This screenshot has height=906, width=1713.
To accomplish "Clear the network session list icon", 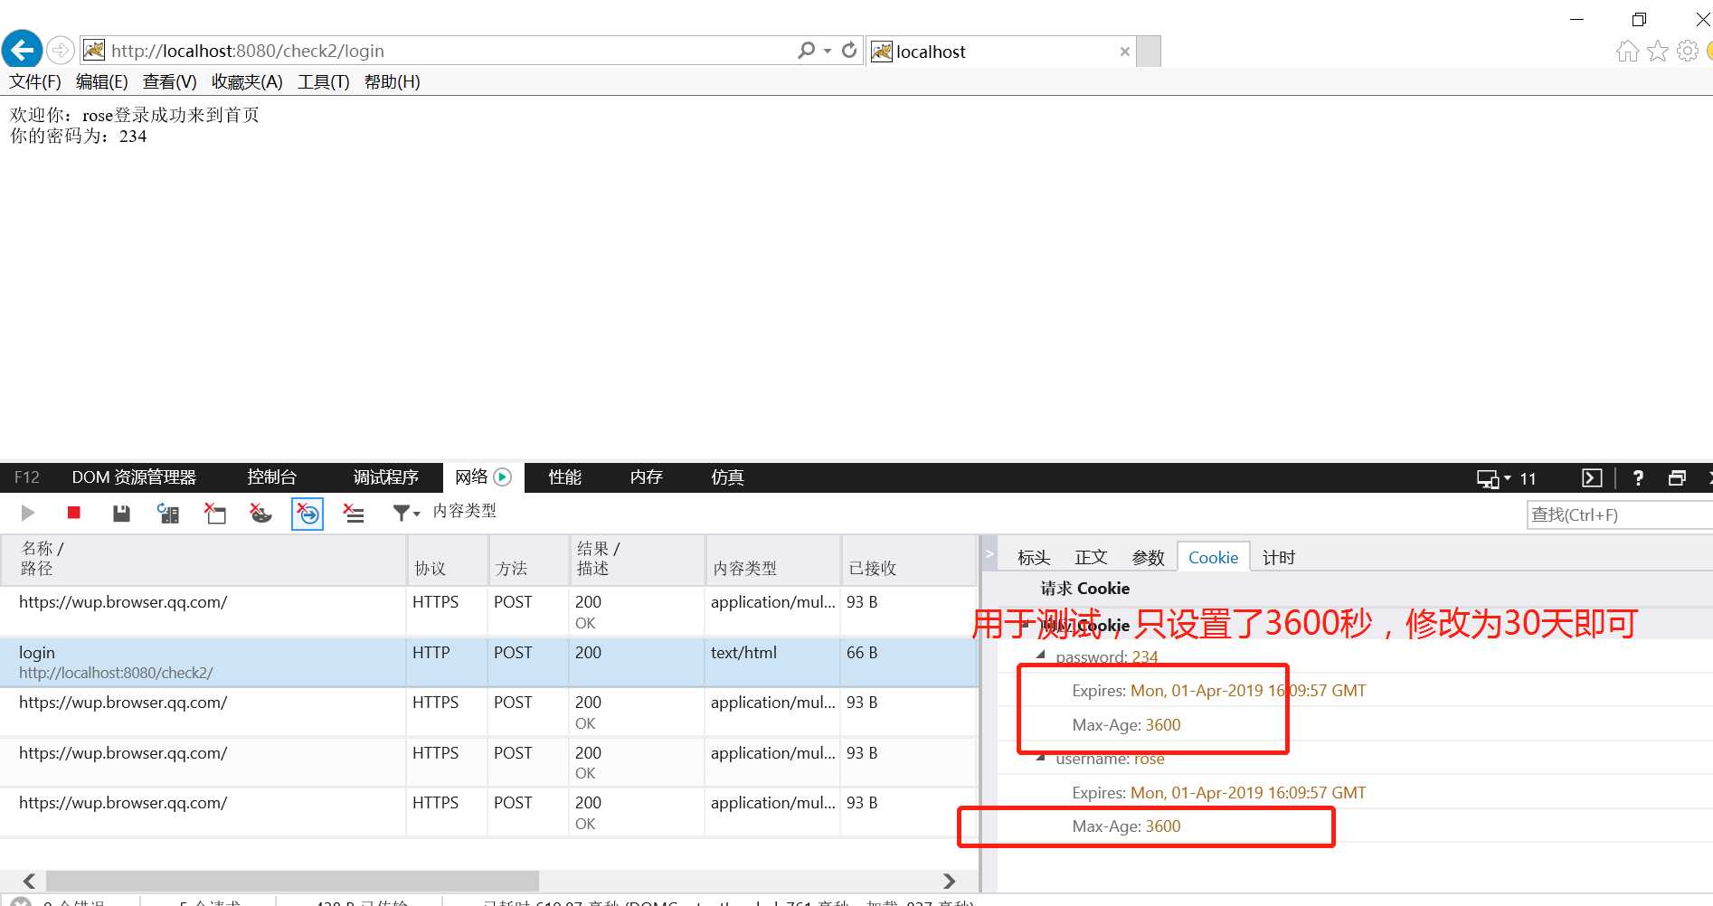I will pyautogui.click(x=354, y=514).
